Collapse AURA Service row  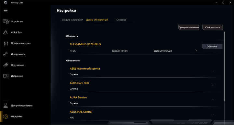click(x=213, y=100)
